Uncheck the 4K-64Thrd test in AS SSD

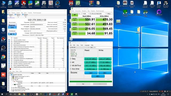(x=71, y=66)
